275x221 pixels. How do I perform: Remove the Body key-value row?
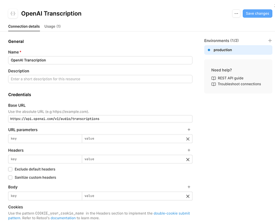(188, 196)
